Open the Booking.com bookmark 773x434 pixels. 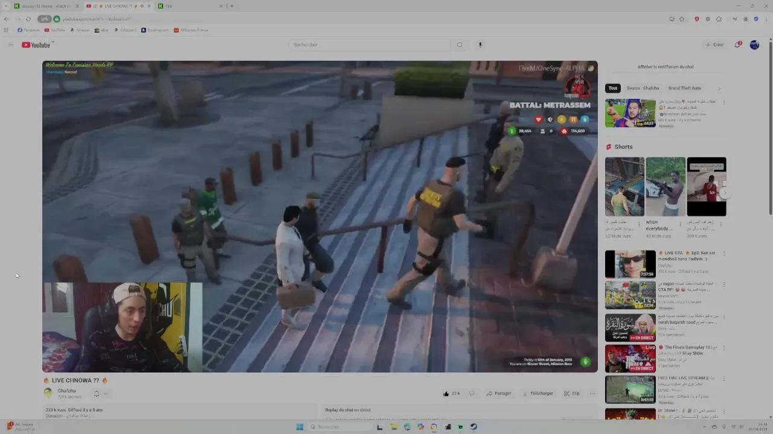[155, 30]
